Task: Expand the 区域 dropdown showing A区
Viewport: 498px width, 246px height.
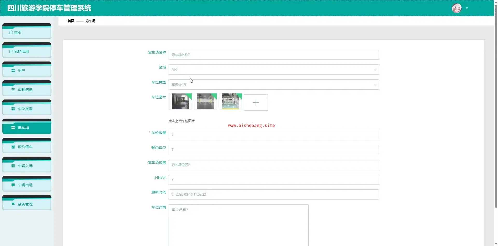Action: point(274,70)
